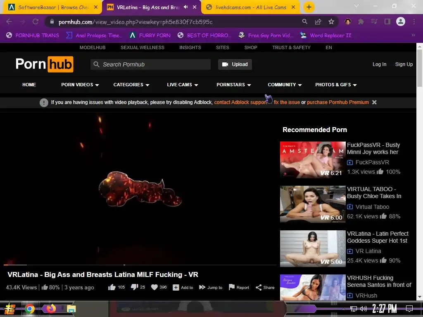Open the Chrome three-dot menu
The image size is (423, 317).
click(414, 21)
